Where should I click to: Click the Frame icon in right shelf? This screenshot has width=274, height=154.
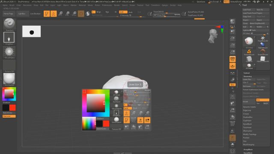[x=232, y=97]
